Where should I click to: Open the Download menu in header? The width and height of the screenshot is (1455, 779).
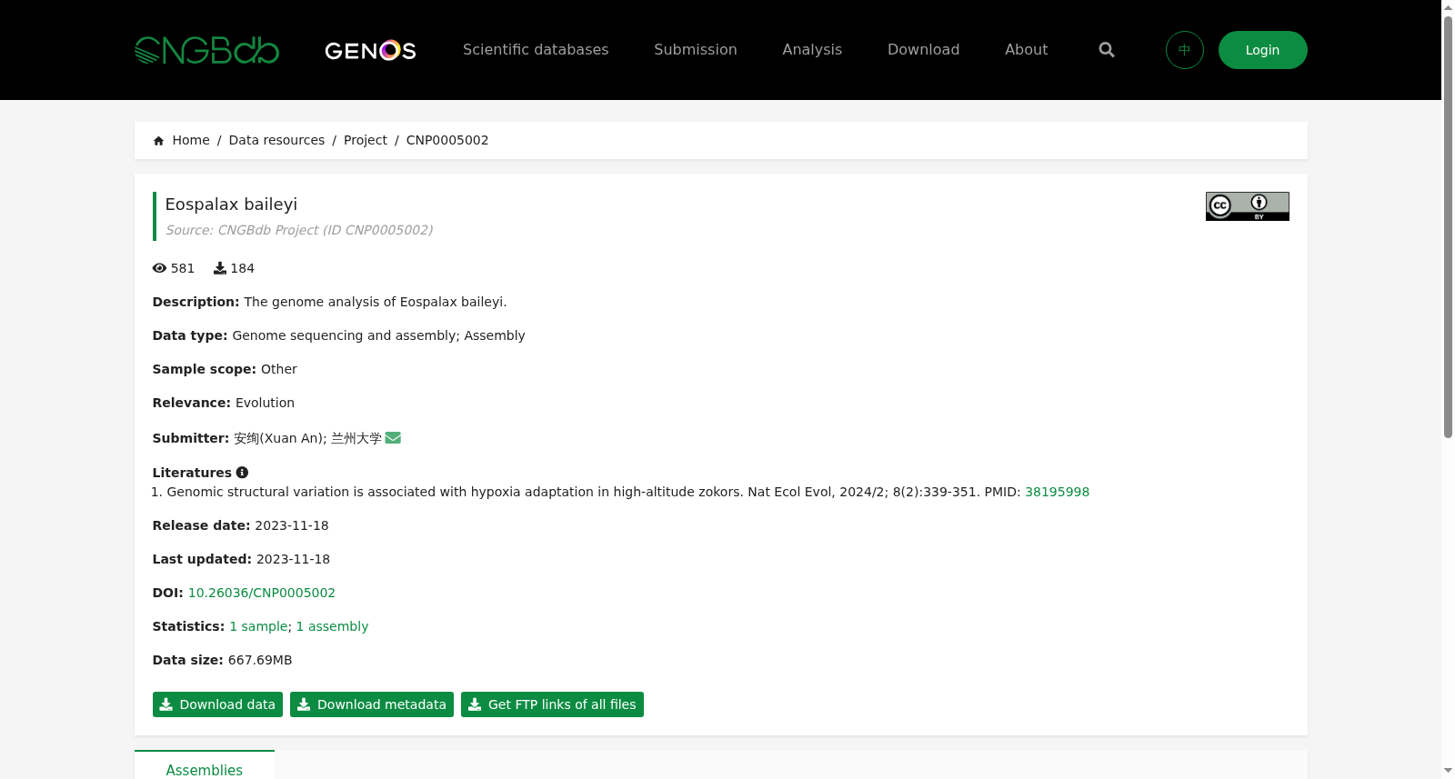(x=923, y=50)
